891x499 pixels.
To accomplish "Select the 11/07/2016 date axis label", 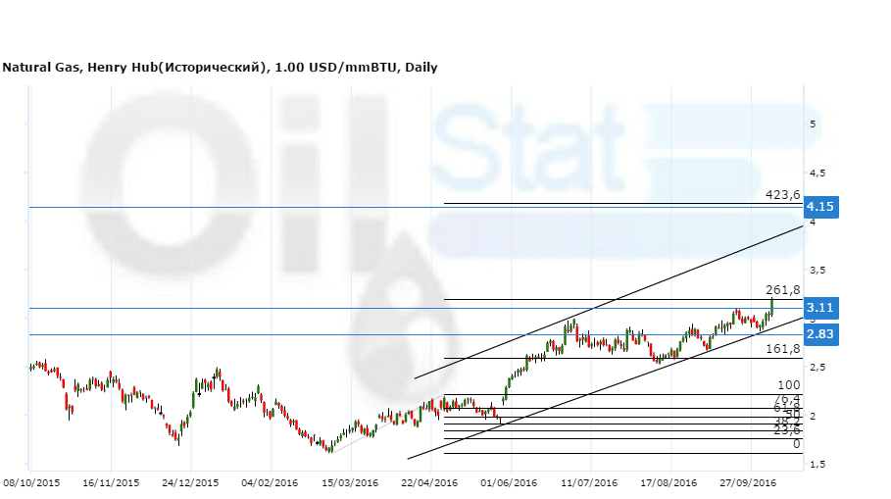I will (589, 483).
